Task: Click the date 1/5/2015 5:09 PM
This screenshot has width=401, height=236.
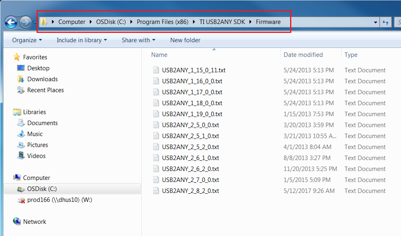Action: pos(307,180)
